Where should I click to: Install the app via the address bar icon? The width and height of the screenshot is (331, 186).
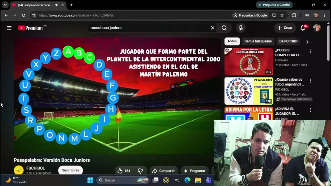point(274,15)
